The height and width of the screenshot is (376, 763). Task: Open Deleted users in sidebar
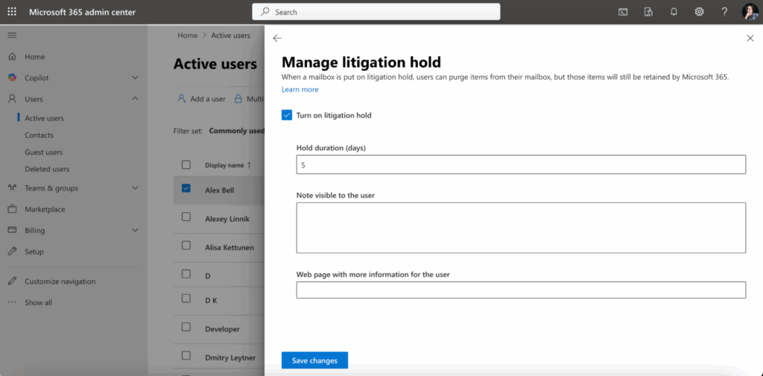(x=47, y=169)
